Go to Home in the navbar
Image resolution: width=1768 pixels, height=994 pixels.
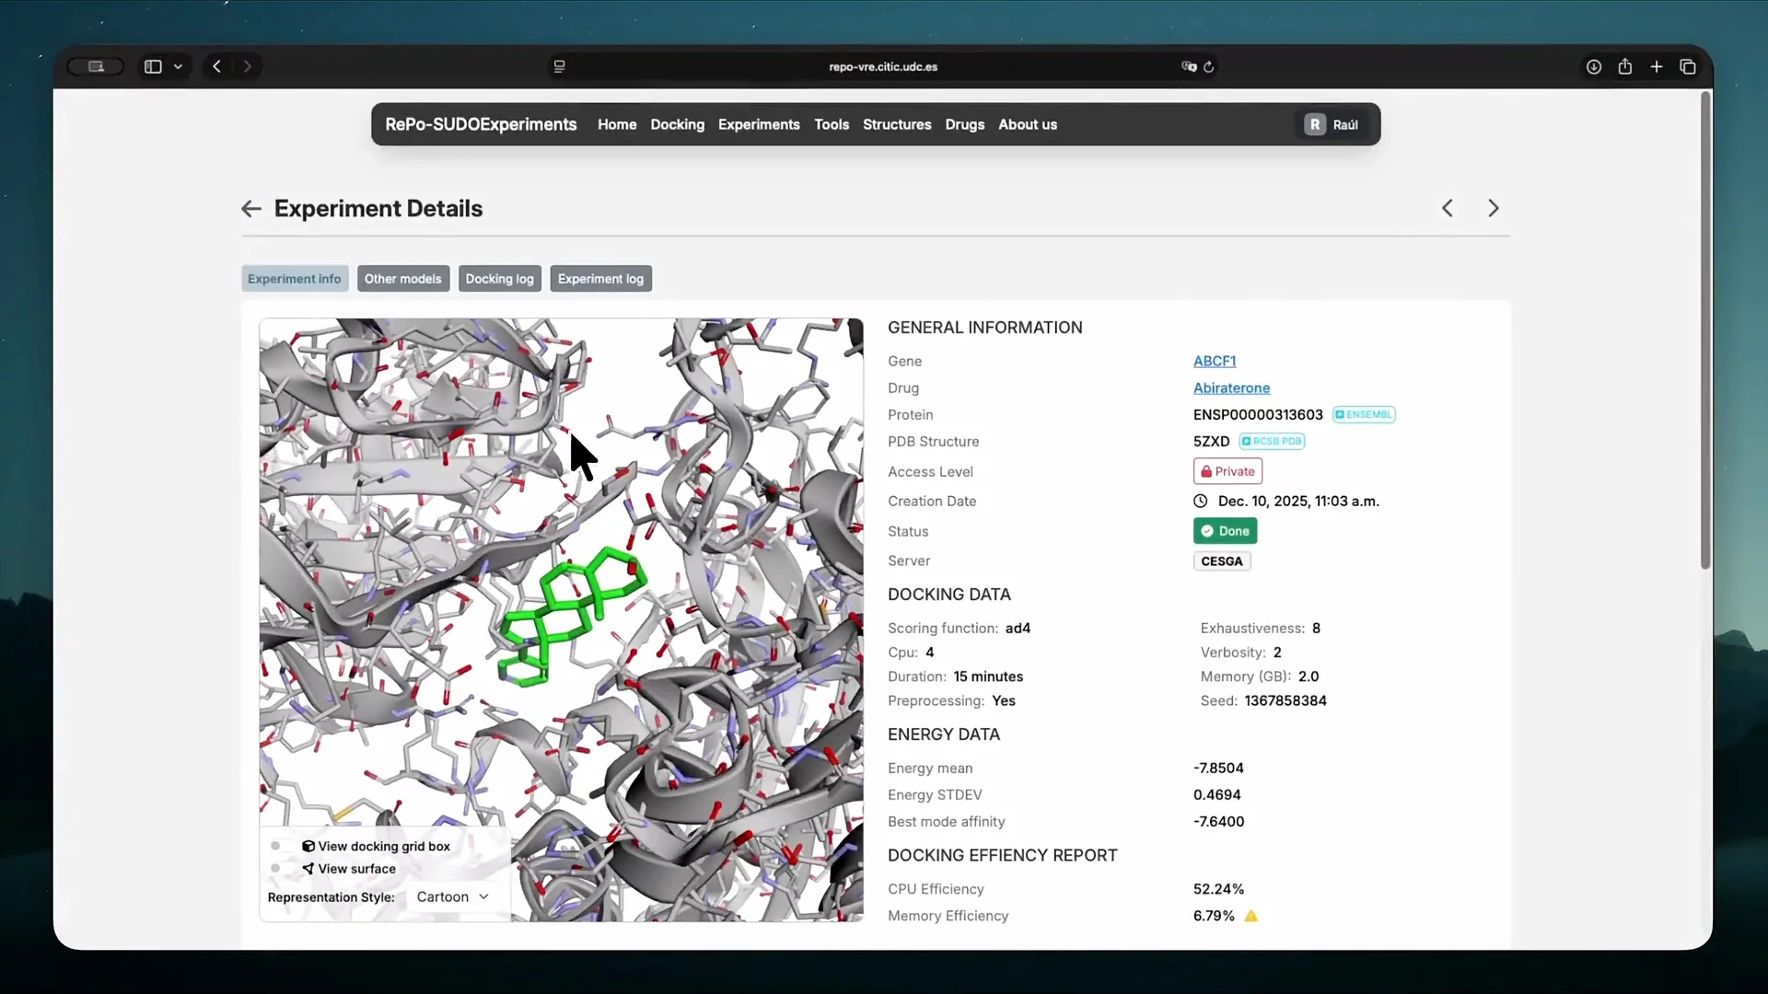617,125
